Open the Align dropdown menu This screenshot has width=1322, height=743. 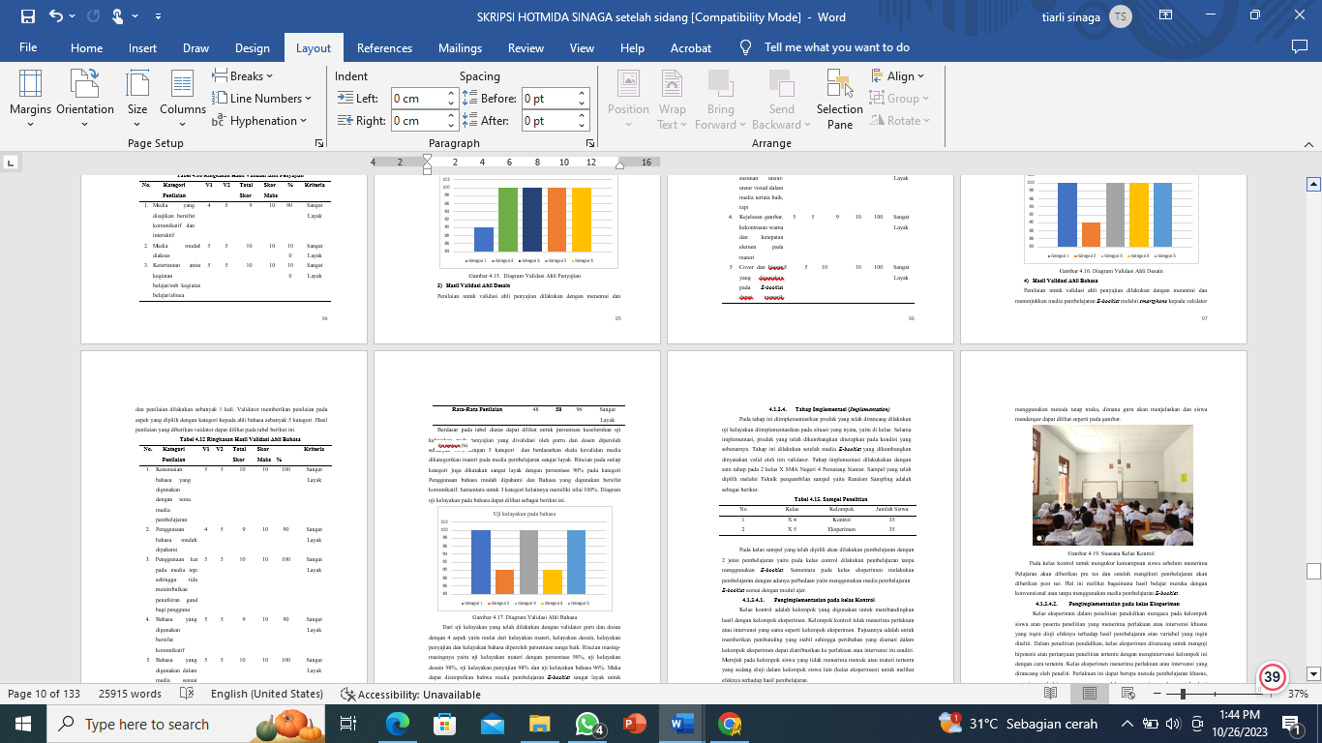[898, 75]
